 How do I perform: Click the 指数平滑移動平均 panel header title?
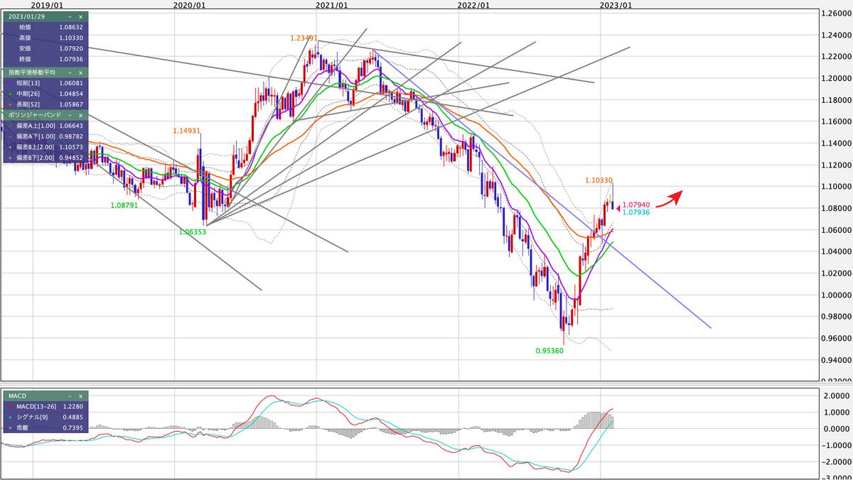31,72
